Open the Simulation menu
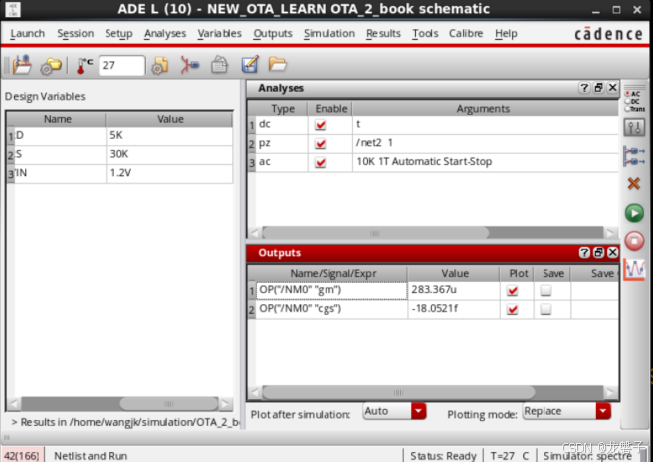Image resolution: width=653 pixels, height=462 pixels. (329, 33)
